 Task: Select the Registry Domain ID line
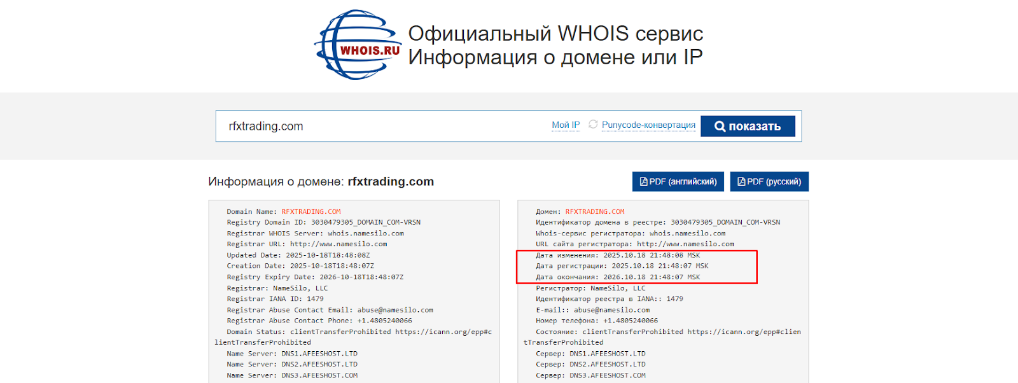(323, 223)
